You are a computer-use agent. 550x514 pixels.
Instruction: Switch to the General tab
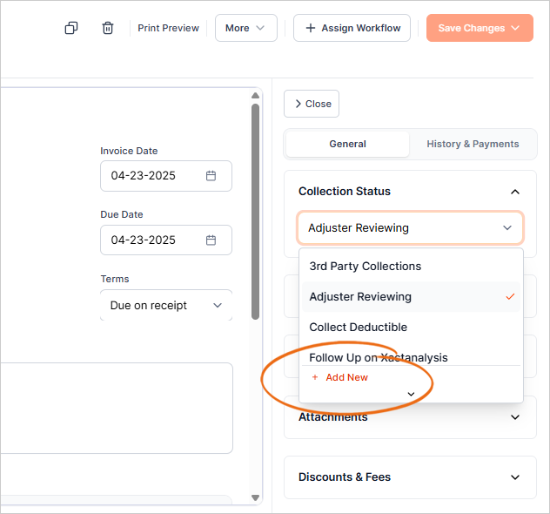347,144
